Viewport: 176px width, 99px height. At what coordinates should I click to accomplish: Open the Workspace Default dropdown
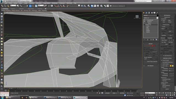26,1
